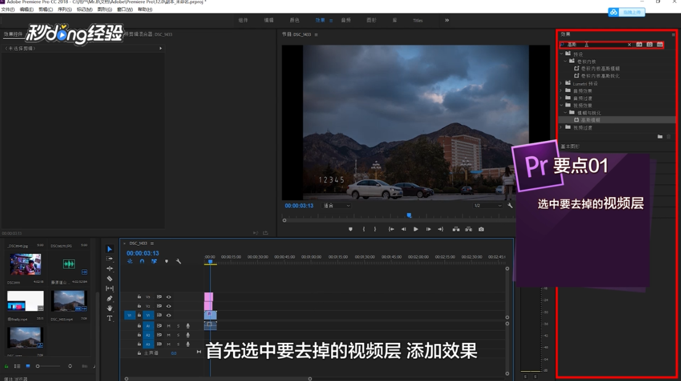
Task: Open Effects panel hamburger menu
Action: (674, 34)
